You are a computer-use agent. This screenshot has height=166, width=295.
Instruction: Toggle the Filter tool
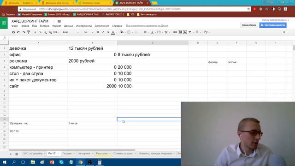click(x=190, y=32)
